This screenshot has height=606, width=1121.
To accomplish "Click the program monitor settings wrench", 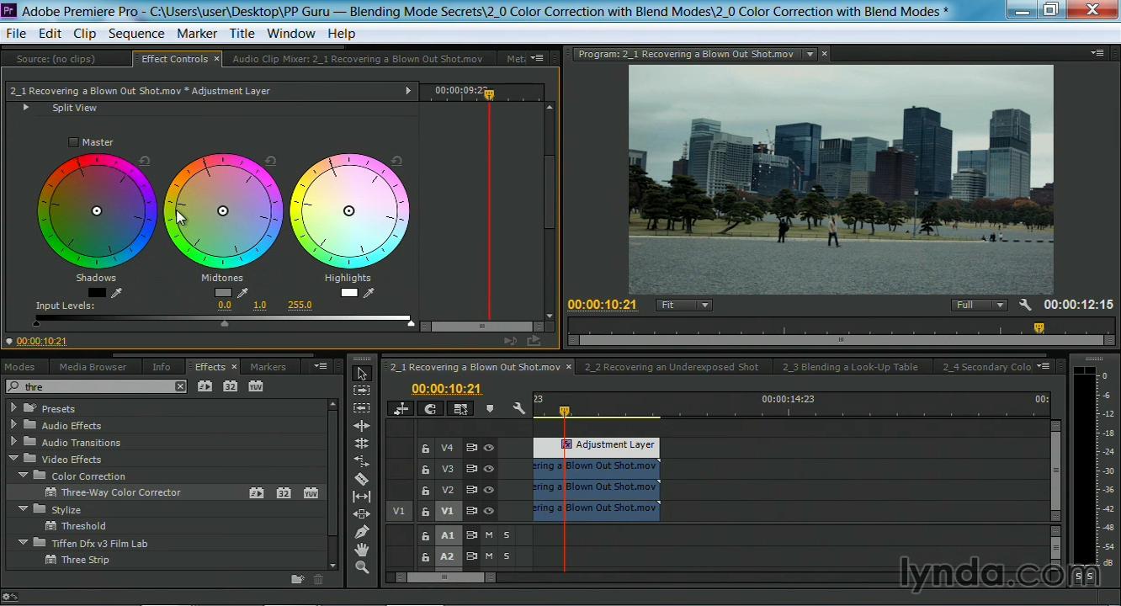I will (1025, 305).
